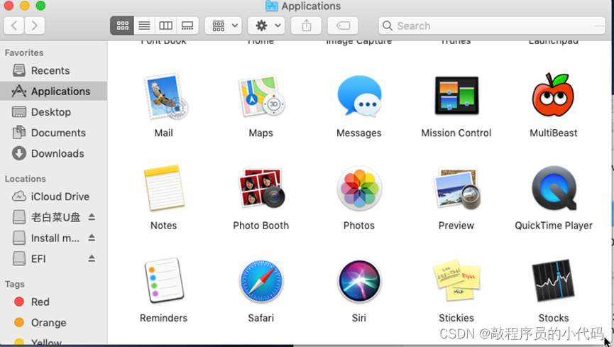Select the MultiBeast apple icon
The width and height of the screenshot is (614, 347).
pyautogui.click(x=553, y=95)
